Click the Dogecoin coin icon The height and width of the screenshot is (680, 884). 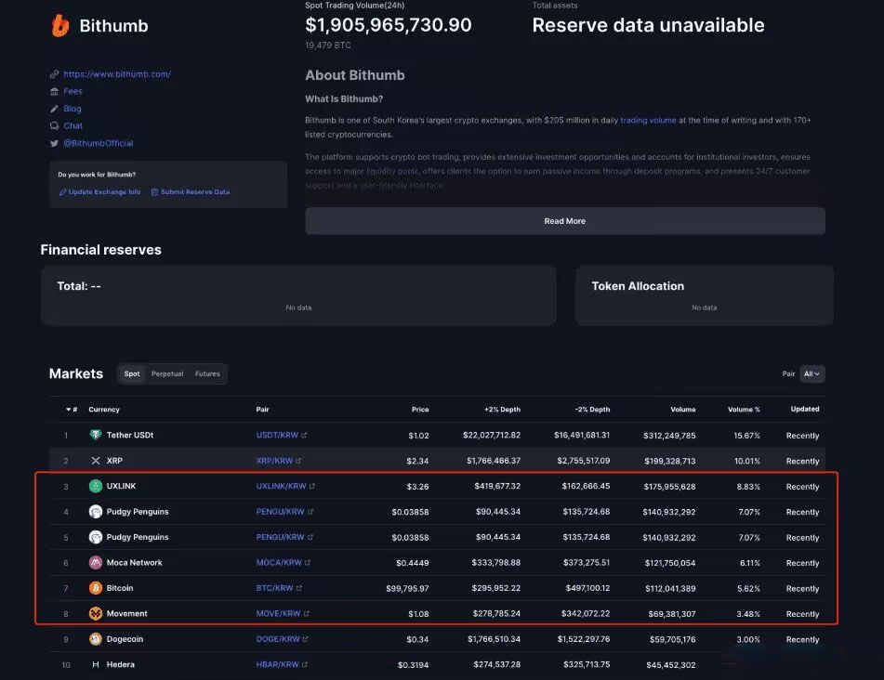pos(95,639)
